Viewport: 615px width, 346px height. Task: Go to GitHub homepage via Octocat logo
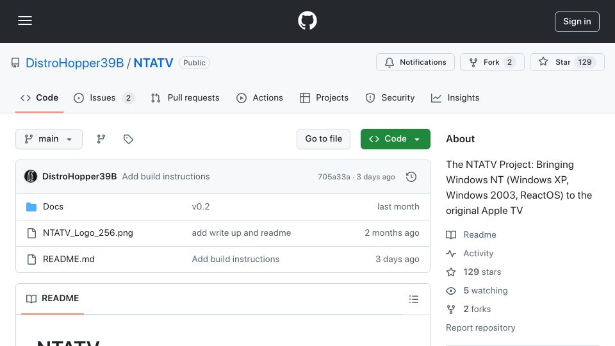(x=307, y=21)
